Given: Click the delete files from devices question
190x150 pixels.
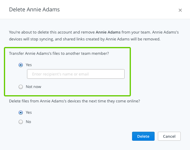Looking at the screenshot, I should 74,101.
